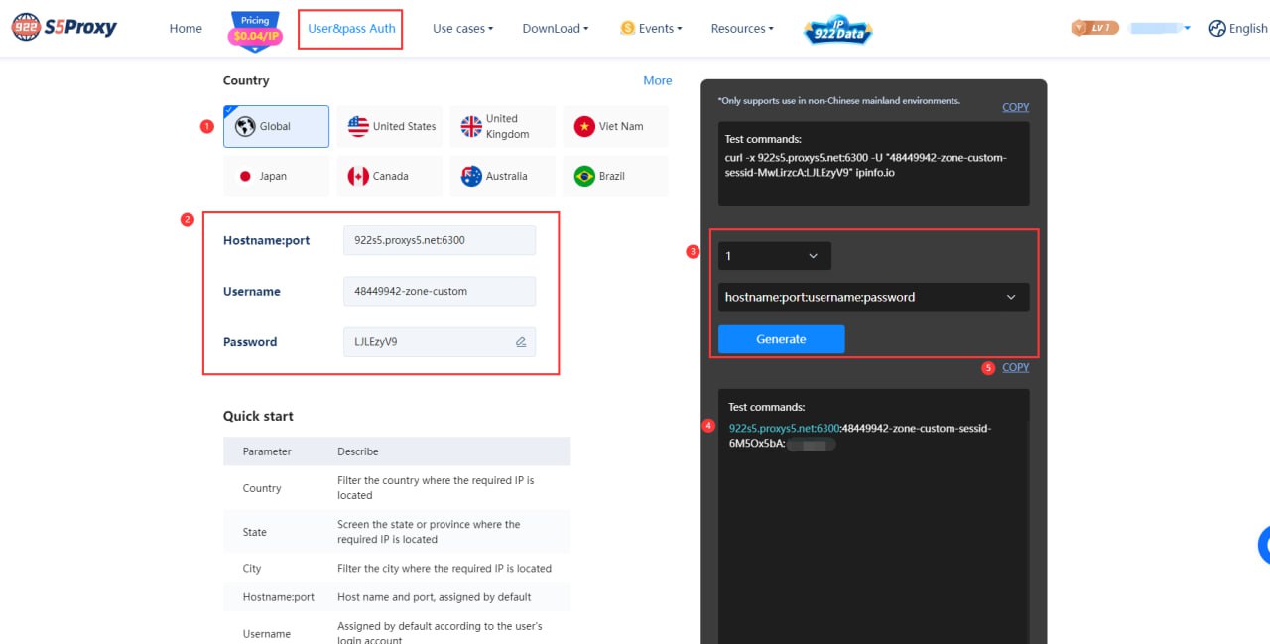The image size is (1270, 644).
Task: Choose Viet Nam country option
Action: 615,126
